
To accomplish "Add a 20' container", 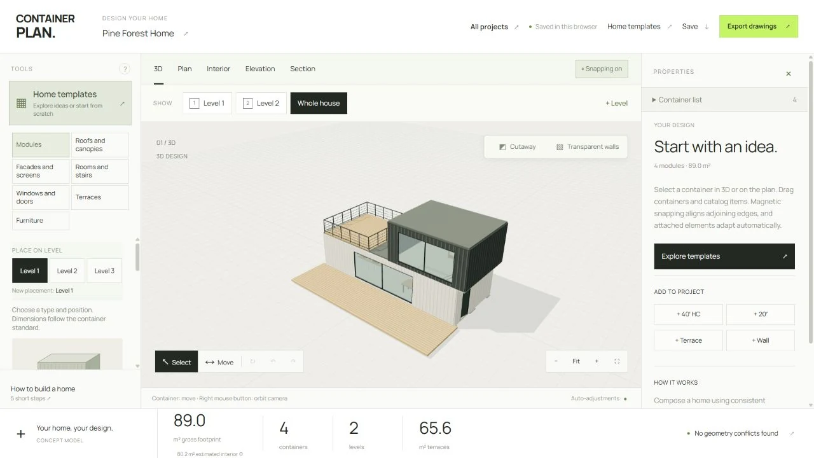I will tap(761, 314).
